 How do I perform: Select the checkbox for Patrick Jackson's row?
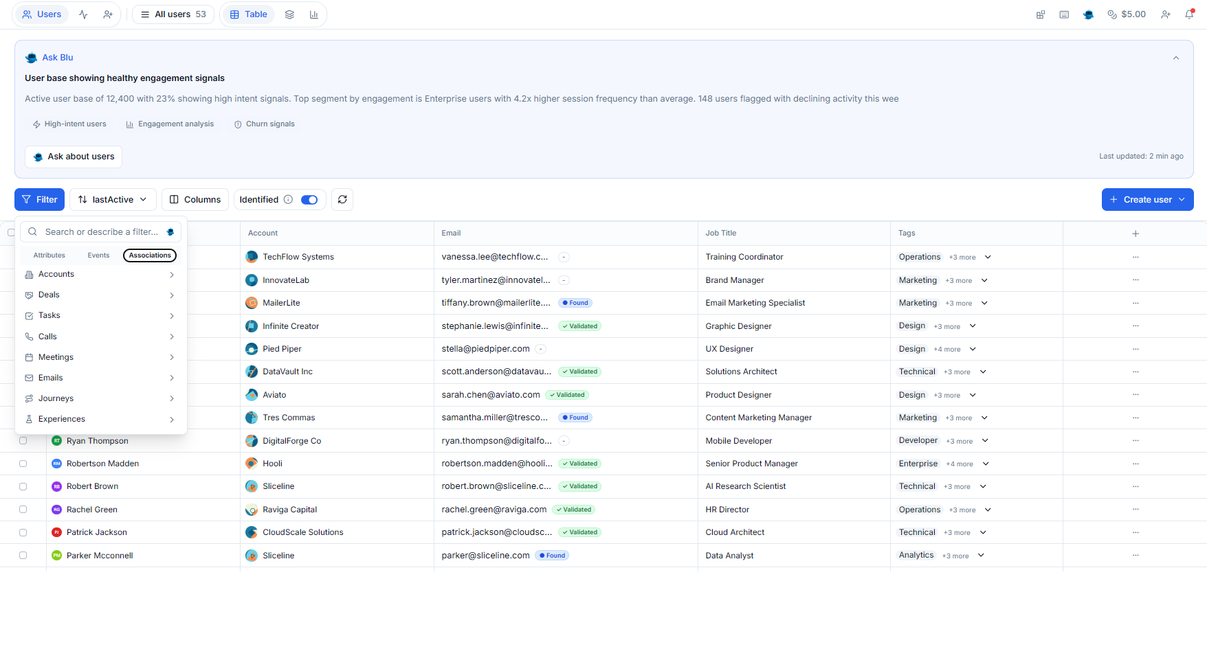[23, 532]
